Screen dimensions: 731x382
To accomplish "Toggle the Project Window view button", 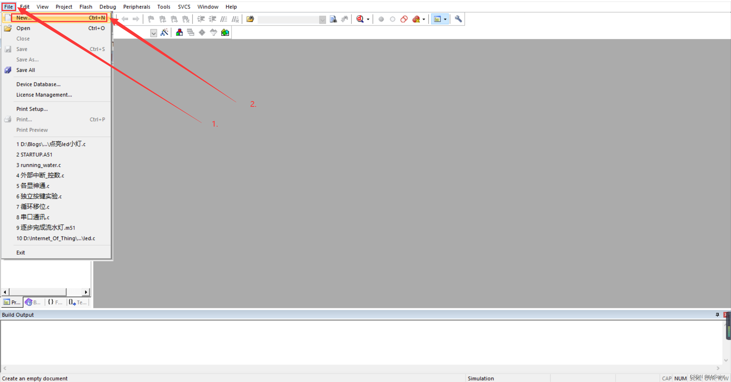I will tap(437, 19).
